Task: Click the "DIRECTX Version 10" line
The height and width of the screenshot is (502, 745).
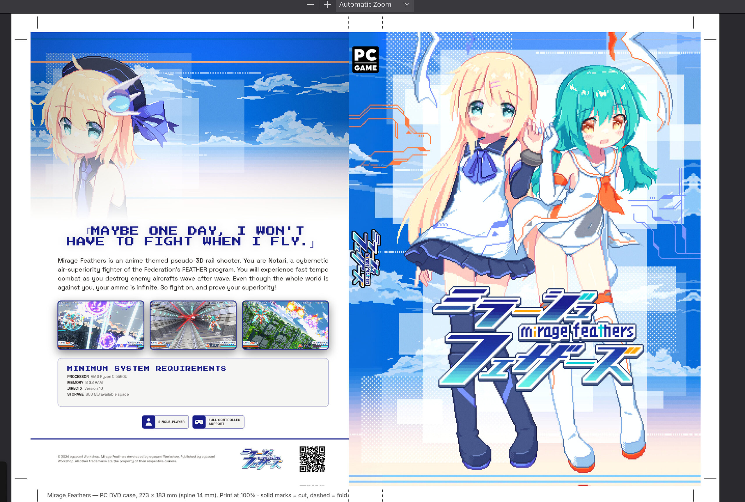Action: [85, 388]
